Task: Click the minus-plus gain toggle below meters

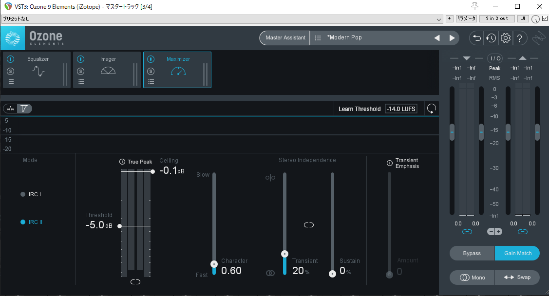Action: tap(495, 232)
